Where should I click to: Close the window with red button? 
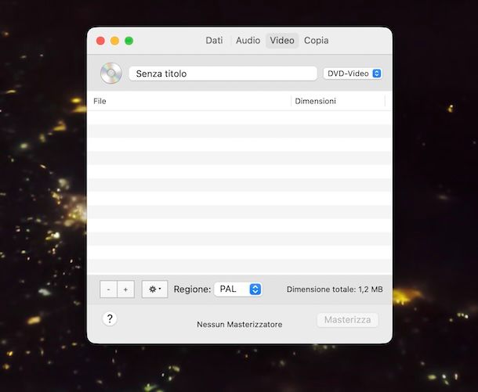(100, 41)
